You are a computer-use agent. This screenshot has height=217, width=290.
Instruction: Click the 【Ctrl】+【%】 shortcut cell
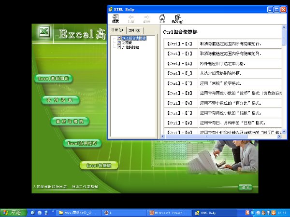pyautogui.click(x=181, y=103)
